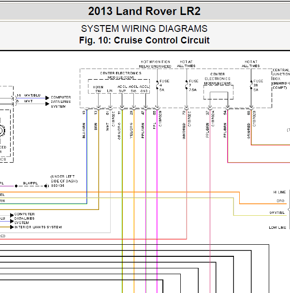This screenshot has width=290, height=293.
Task: Click the "FUSE 4 5A" label
Action: click(x=164, y=85)
